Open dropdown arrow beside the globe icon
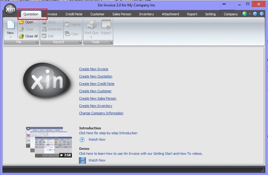The width and height of the screenshot is (268, 175). coord(250,14)
